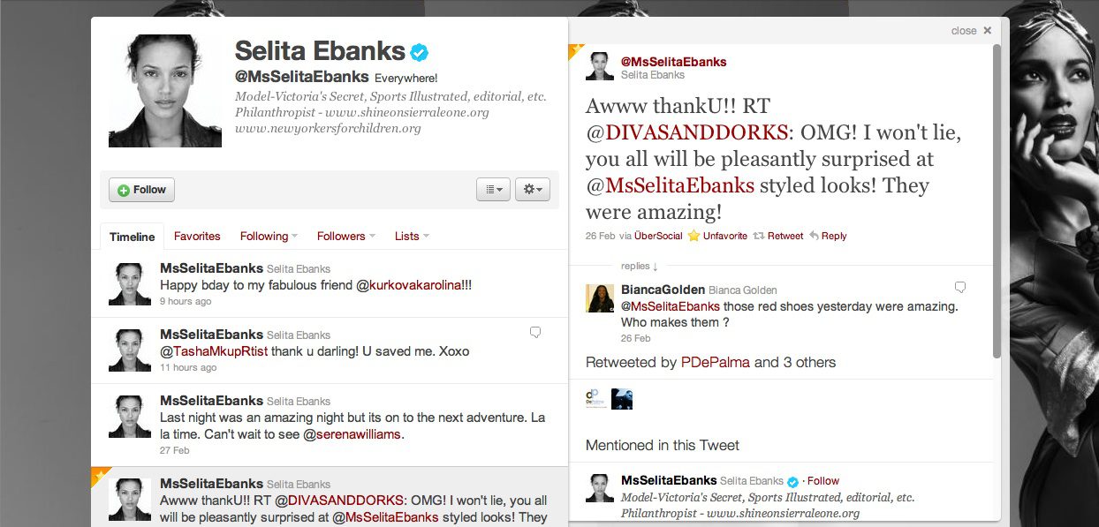Click the speech bubble icon on BiancaGolden reply

point(960,288)
